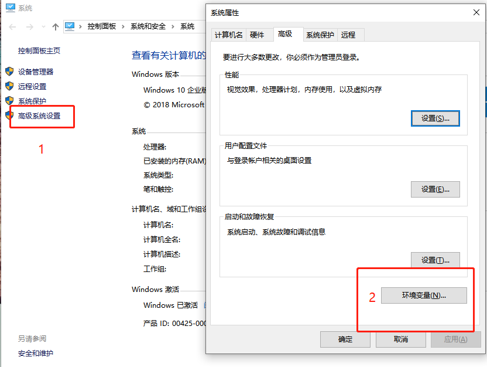Click 要进行大多数更改 administrator notice
Image resolution: width=487 pixels, height=367 pixels.
click(291, 57)
